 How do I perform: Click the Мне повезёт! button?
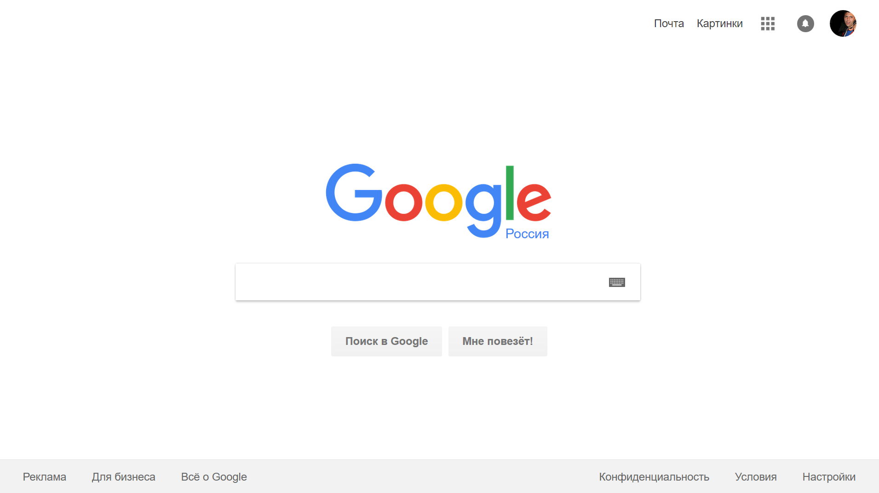(x=498, y=341)
